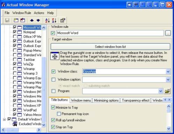Check Permanent tray icon option

[x=59, y=114]
